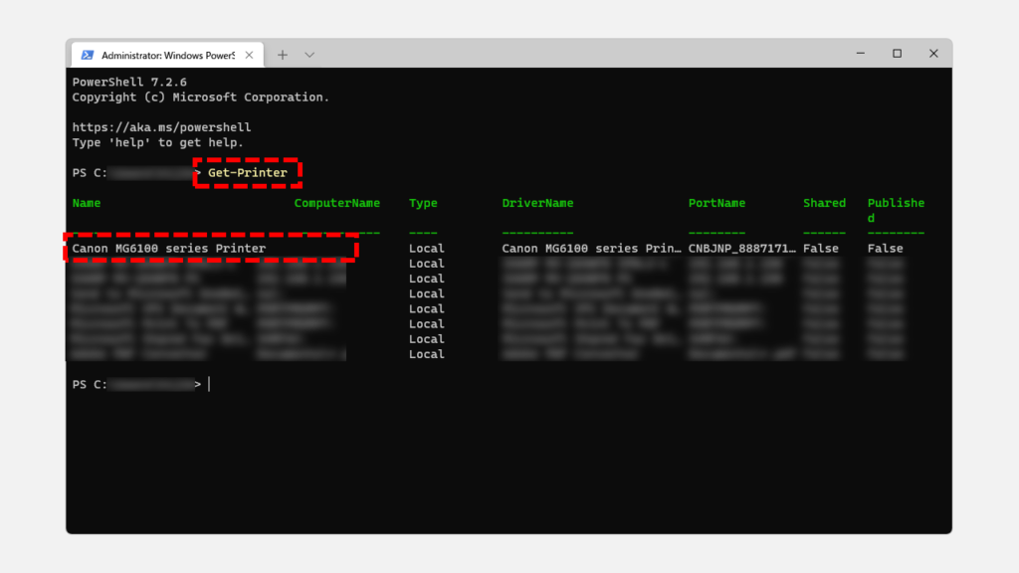This screenshot has width=1019, height=573.
Task: Click the PowerShell icon on the tab
Action: pos(88,55)
